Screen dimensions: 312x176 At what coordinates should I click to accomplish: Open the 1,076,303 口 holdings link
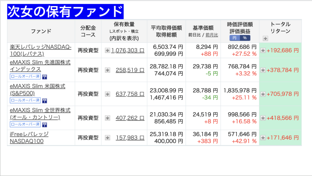coord(128,50)
